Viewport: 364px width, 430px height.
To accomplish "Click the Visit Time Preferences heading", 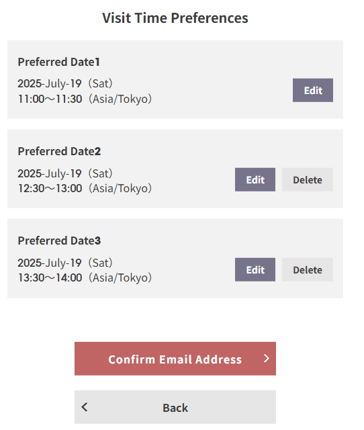I will pyautogui.click(x=175, y=18).
